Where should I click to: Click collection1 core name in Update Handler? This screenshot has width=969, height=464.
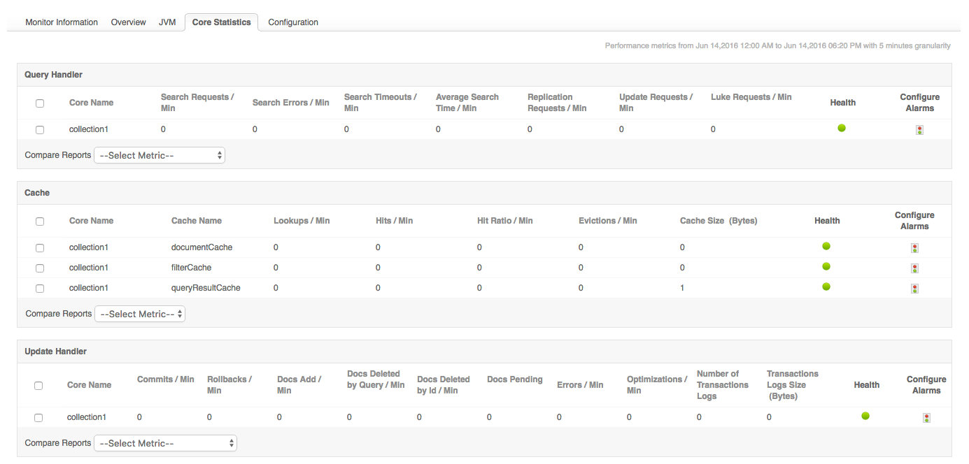coord(87,417)
